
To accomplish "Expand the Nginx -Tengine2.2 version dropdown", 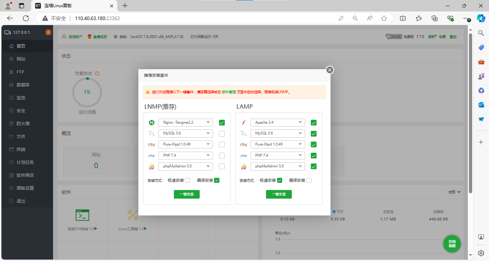I will coord(186,123).
